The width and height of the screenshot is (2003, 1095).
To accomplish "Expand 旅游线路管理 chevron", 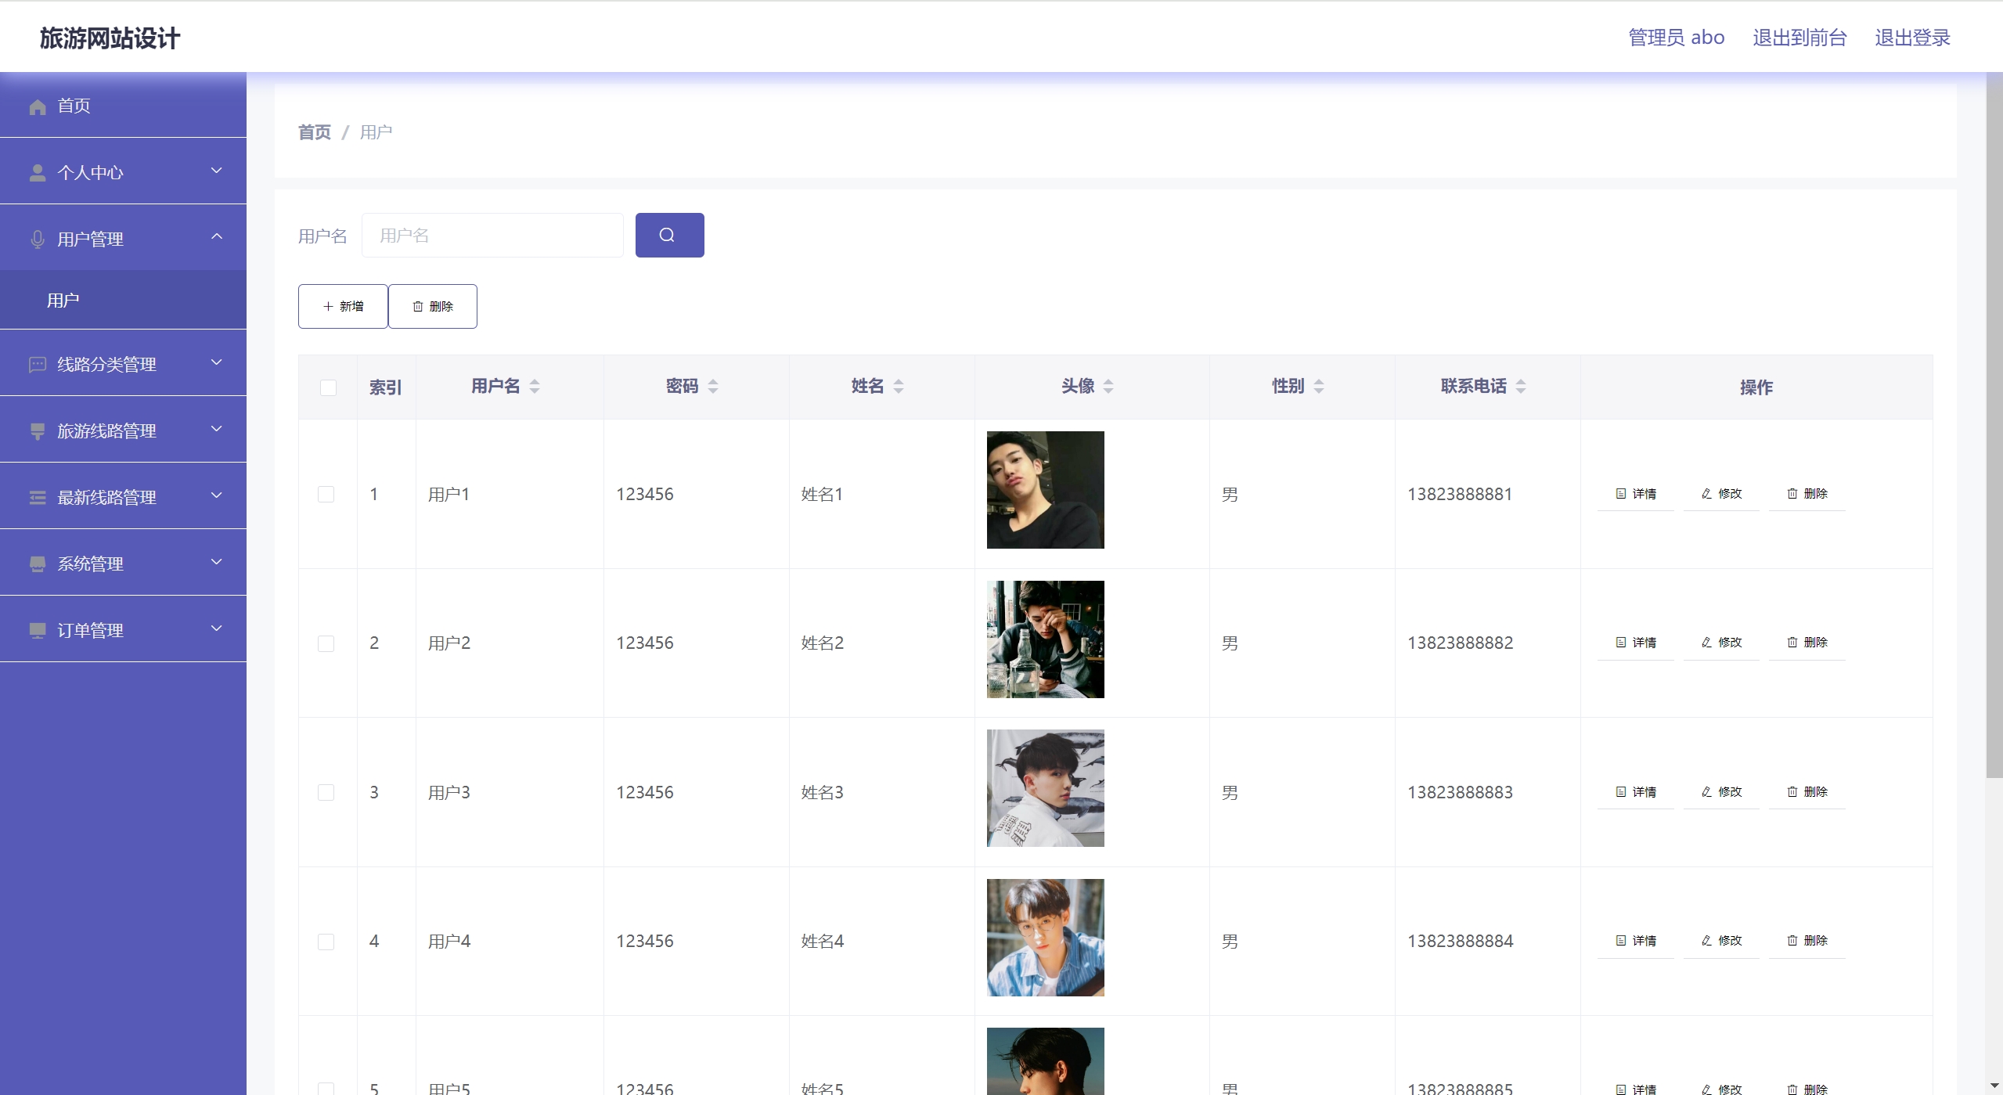I will (x=217, y=429).
